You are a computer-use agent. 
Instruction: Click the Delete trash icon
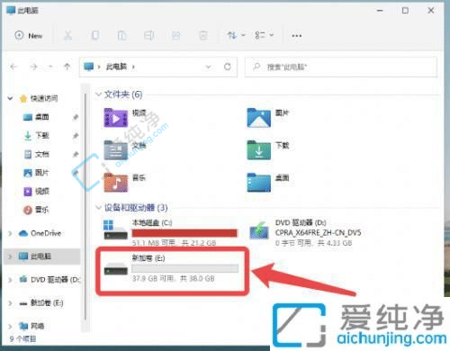coord(203,36)
